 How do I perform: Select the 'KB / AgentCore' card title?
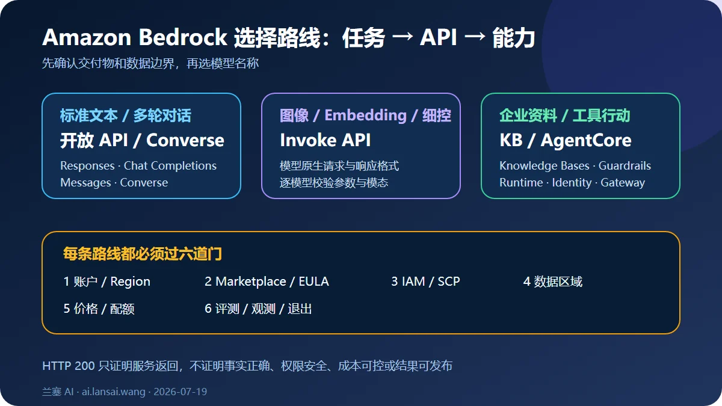566,140
